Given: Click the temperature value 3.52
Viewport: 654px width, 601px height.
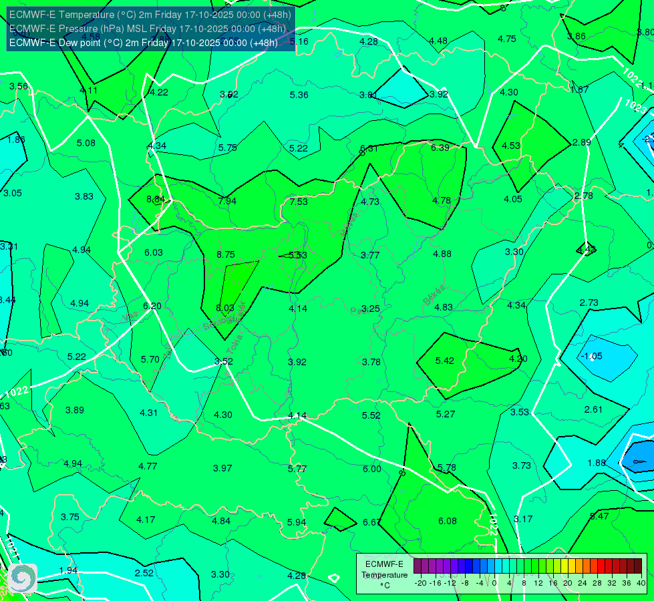Looking at the screenshot, I should click(224, 361).
